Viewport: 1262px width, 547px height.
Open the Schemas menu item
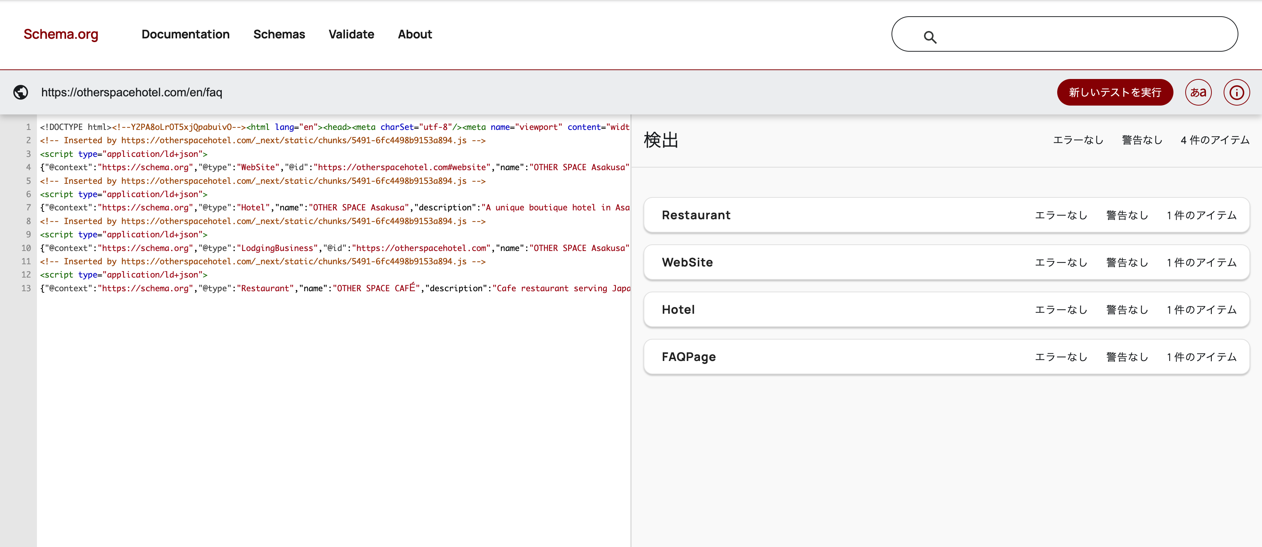pos(279,34)
